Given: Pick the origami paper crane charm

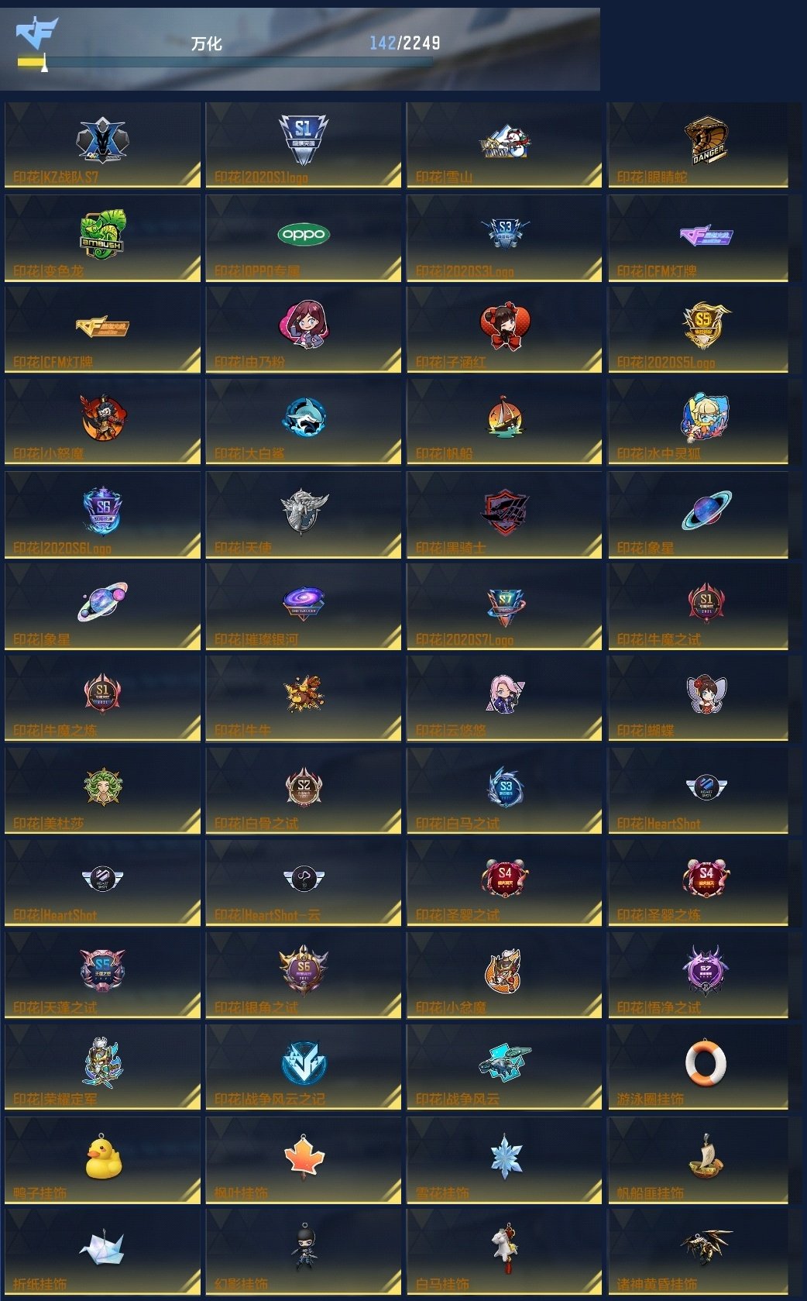Looking at the screenshot, I should pos(102,1248).
